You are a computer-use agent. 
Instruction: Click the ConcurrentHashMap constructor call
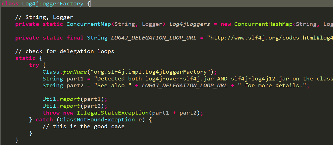263,24
